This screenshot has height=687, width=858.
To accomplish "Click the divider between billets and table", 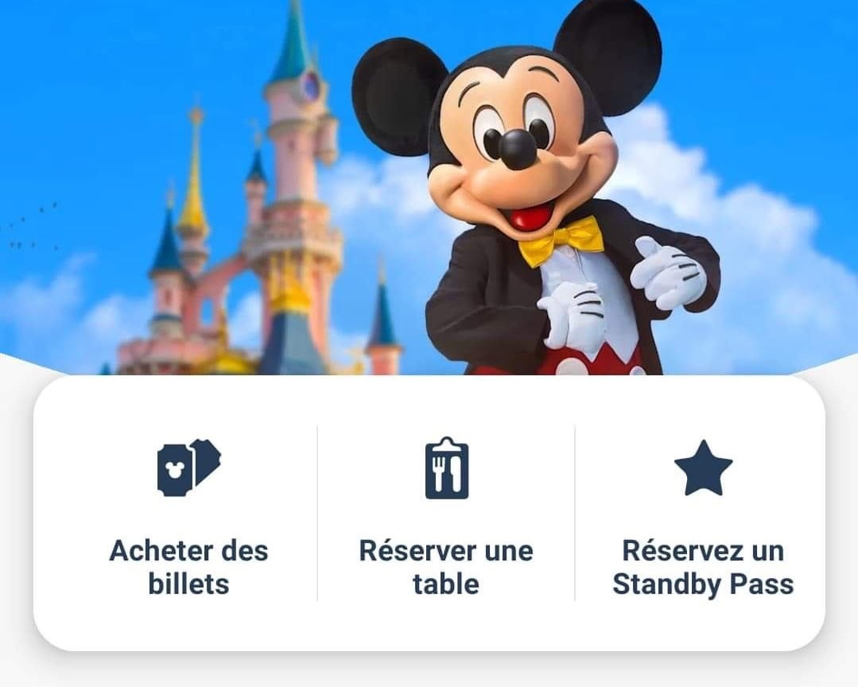I will 317,513.
